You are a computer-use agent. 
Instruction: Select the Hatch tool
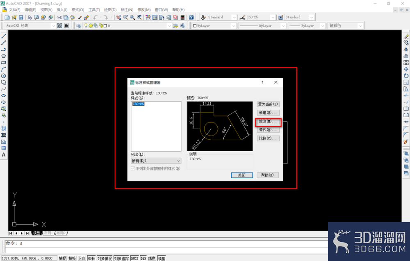[4, 129]
